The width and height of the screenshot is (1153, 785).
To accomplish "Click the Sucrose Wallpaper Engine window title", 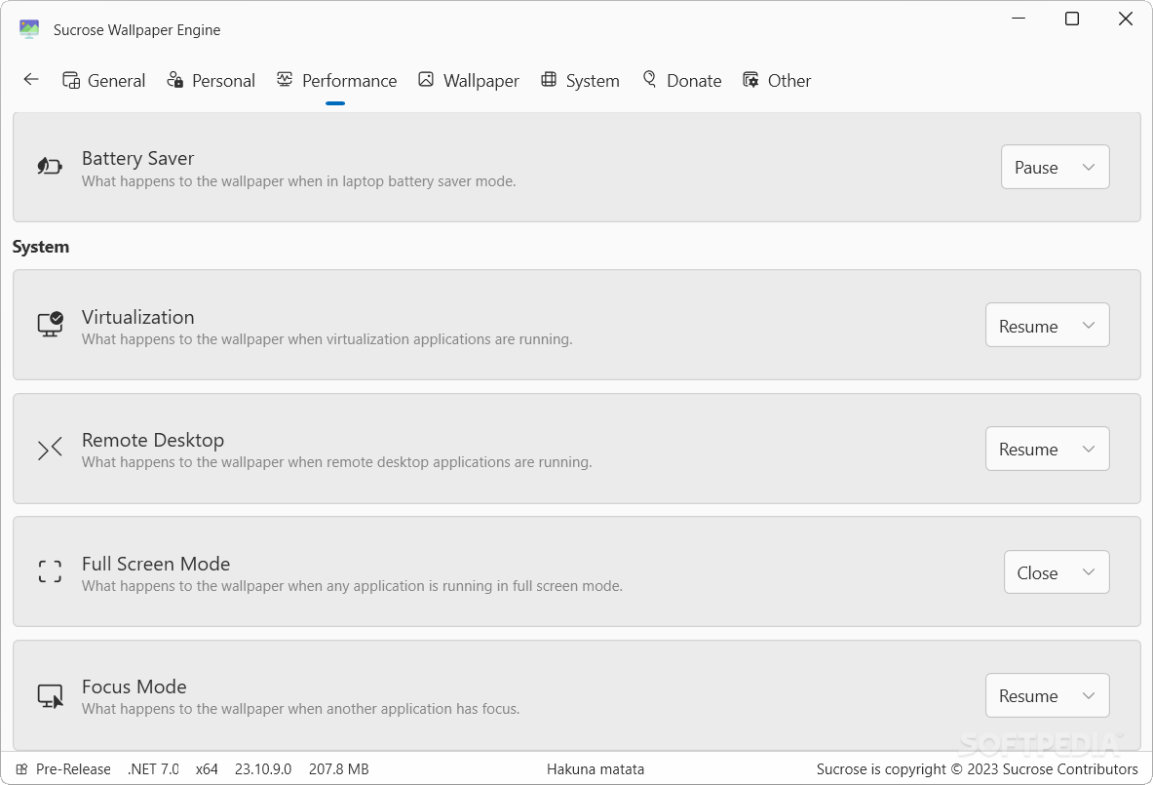I will pyautogui.click(x=136, y=30).
